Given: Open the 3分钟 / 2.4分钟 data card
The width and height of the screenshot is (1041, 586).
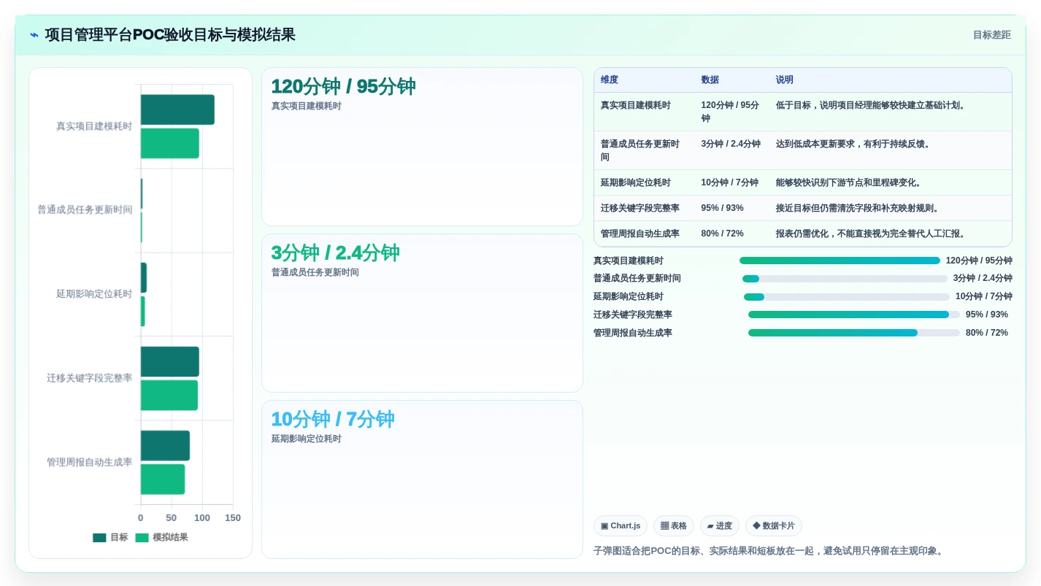Looking at the screenshot, I should click(x=422, y=313).
